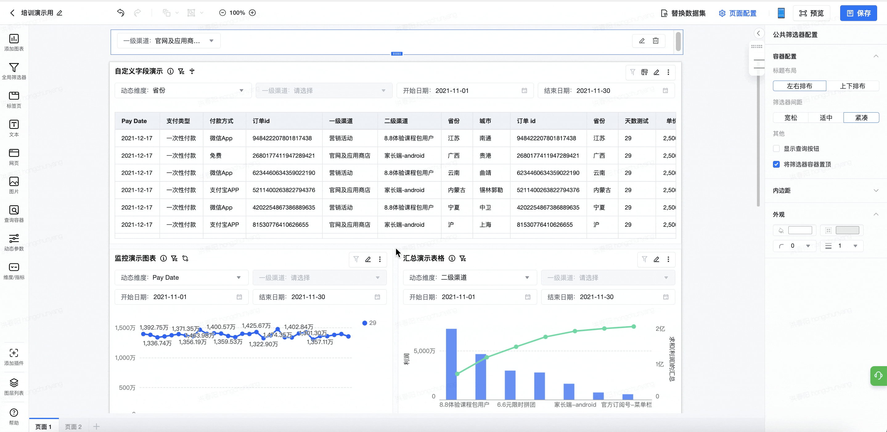Go back with the arrow next to 培训演示用

[x=12, y=13]
